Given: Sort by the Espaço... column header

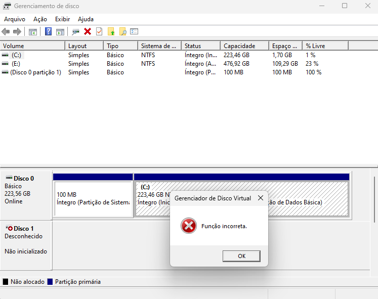Looking at the screenshot, I should [286, 46].
